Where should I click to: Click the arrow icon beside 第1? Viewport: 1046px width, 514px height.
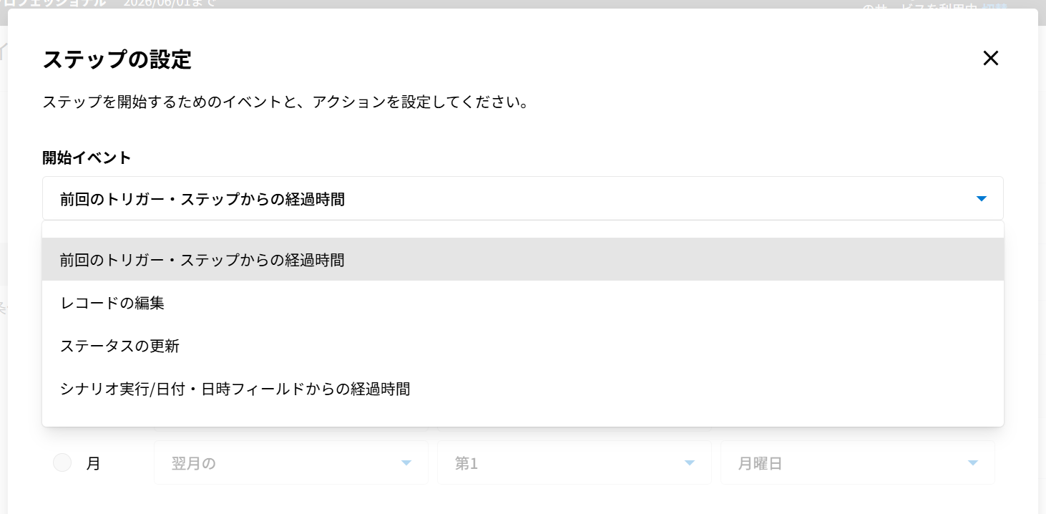coord(690,463)
